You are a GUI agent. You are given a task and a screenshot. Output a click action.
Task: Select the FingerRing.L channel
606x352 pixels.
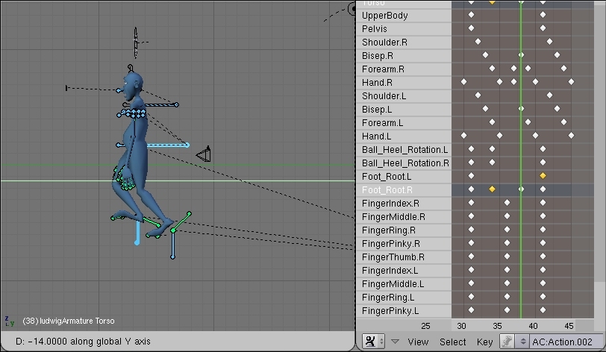(404, 298)
